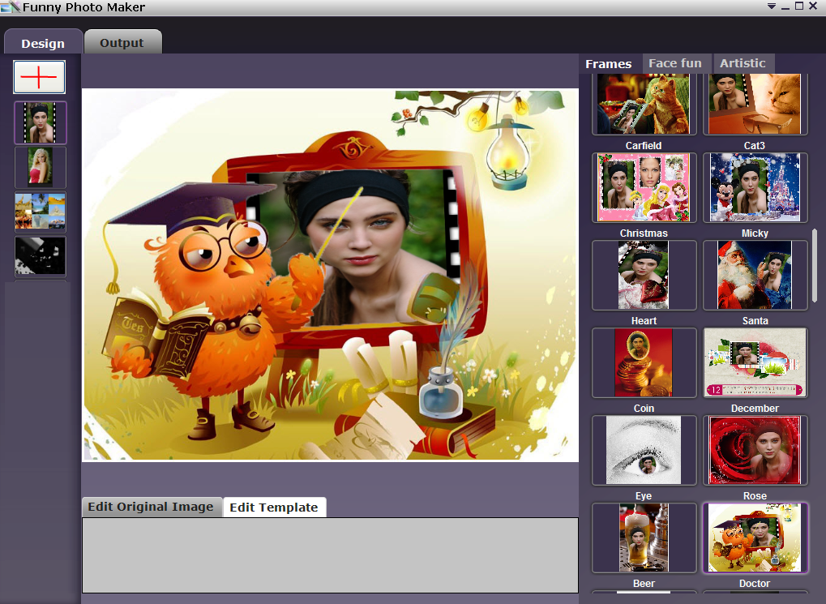Apply the Micky frame
The width and height of the screenshot is (826, 604).
click(755, 187)
